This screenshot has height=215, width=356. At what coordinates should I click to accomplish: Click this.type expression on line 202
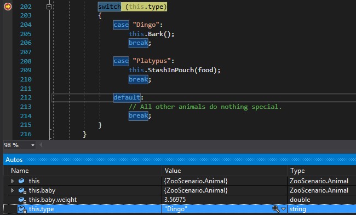click(146, 7)
